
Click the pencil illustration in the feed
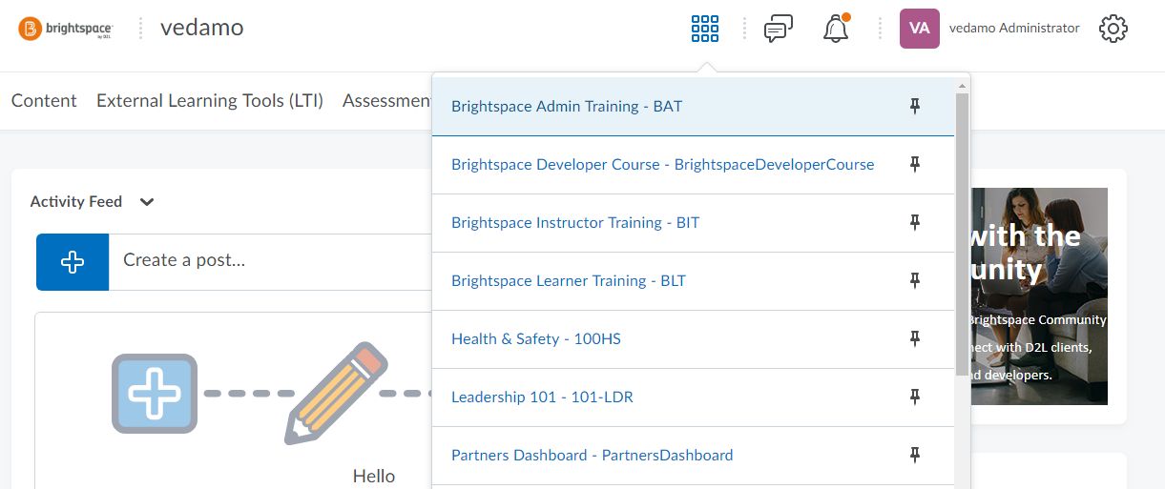click(336, 392)
